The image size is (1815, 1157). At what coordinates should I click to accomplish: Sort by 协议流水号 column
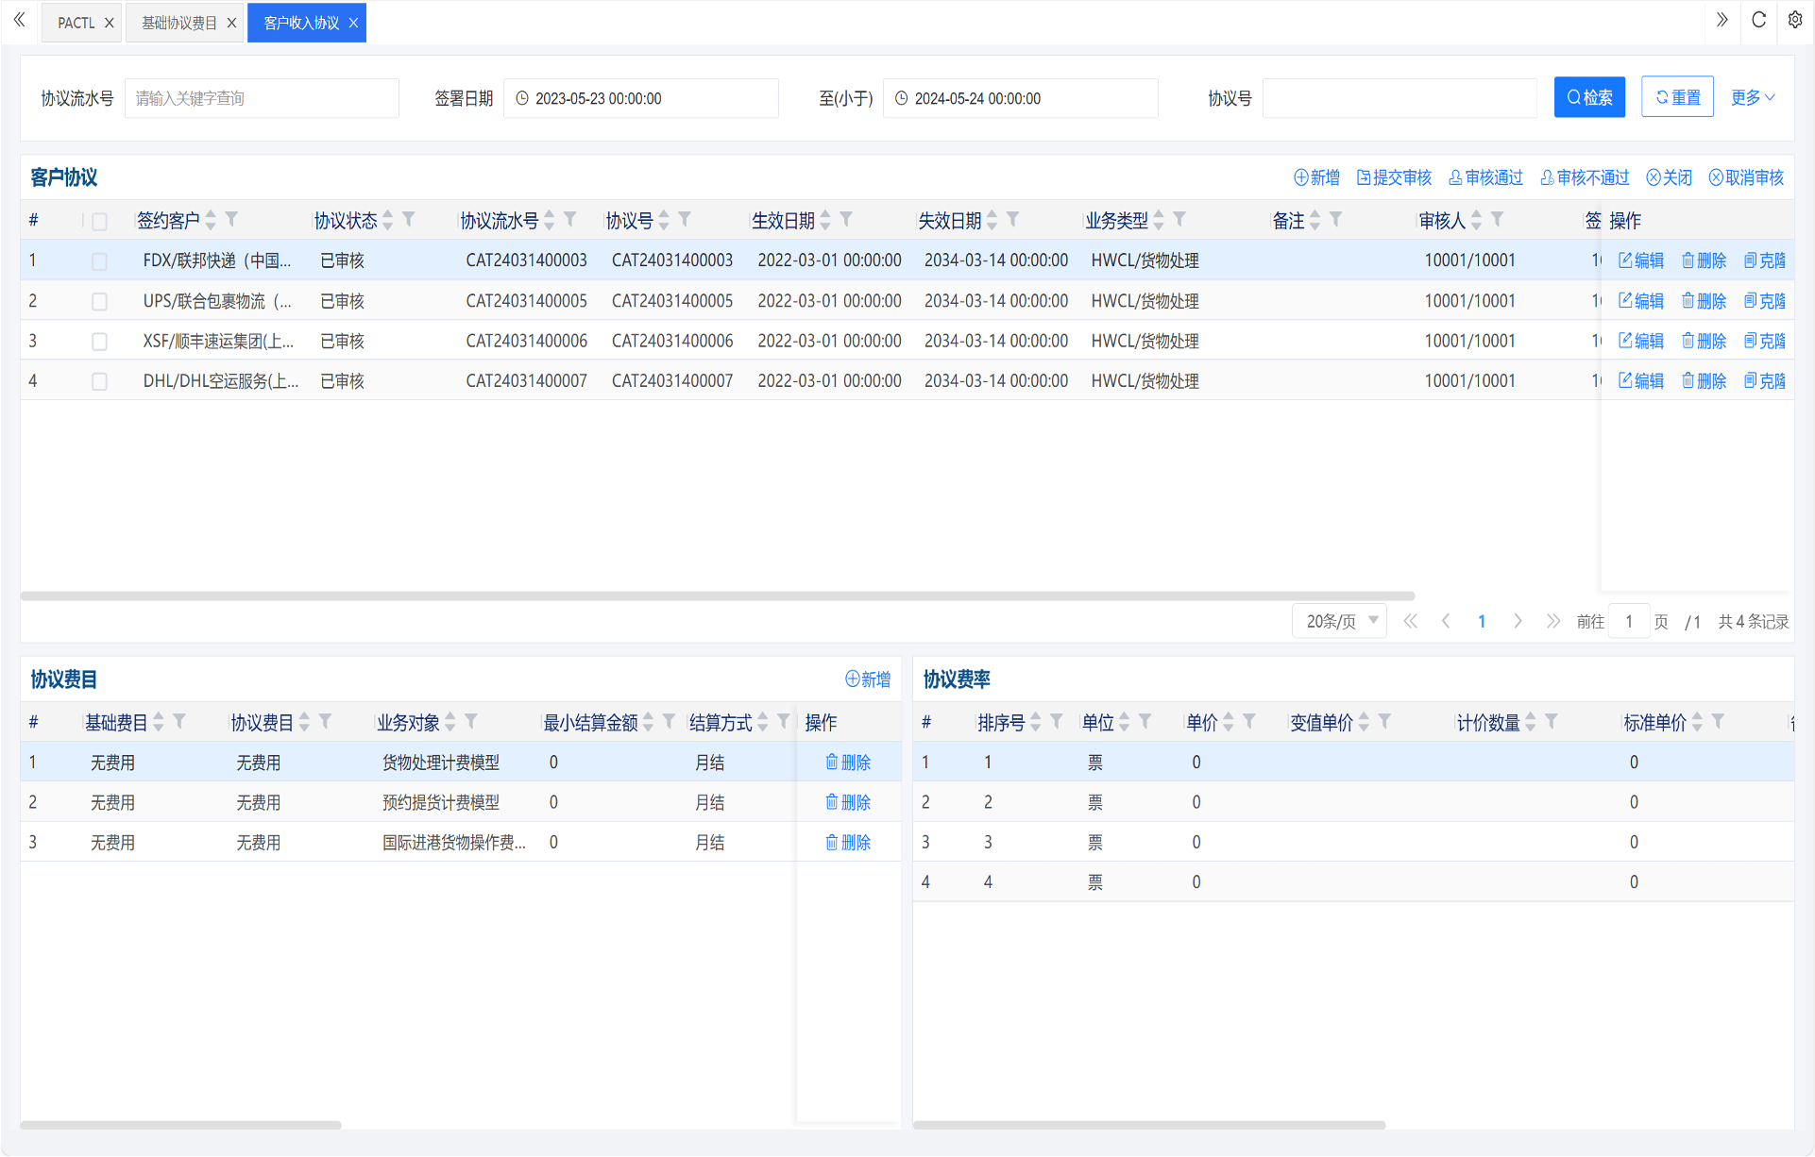(x=550, y=221)
